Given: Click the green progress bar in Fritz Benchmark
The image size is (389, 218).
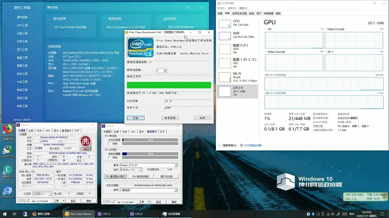Looking at the screenshot, I should tap(169, 85).
